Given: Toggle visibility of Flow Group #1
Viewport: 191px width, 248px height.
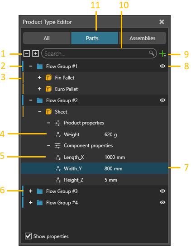Looking at the screenshot, I should pos(162,66).
